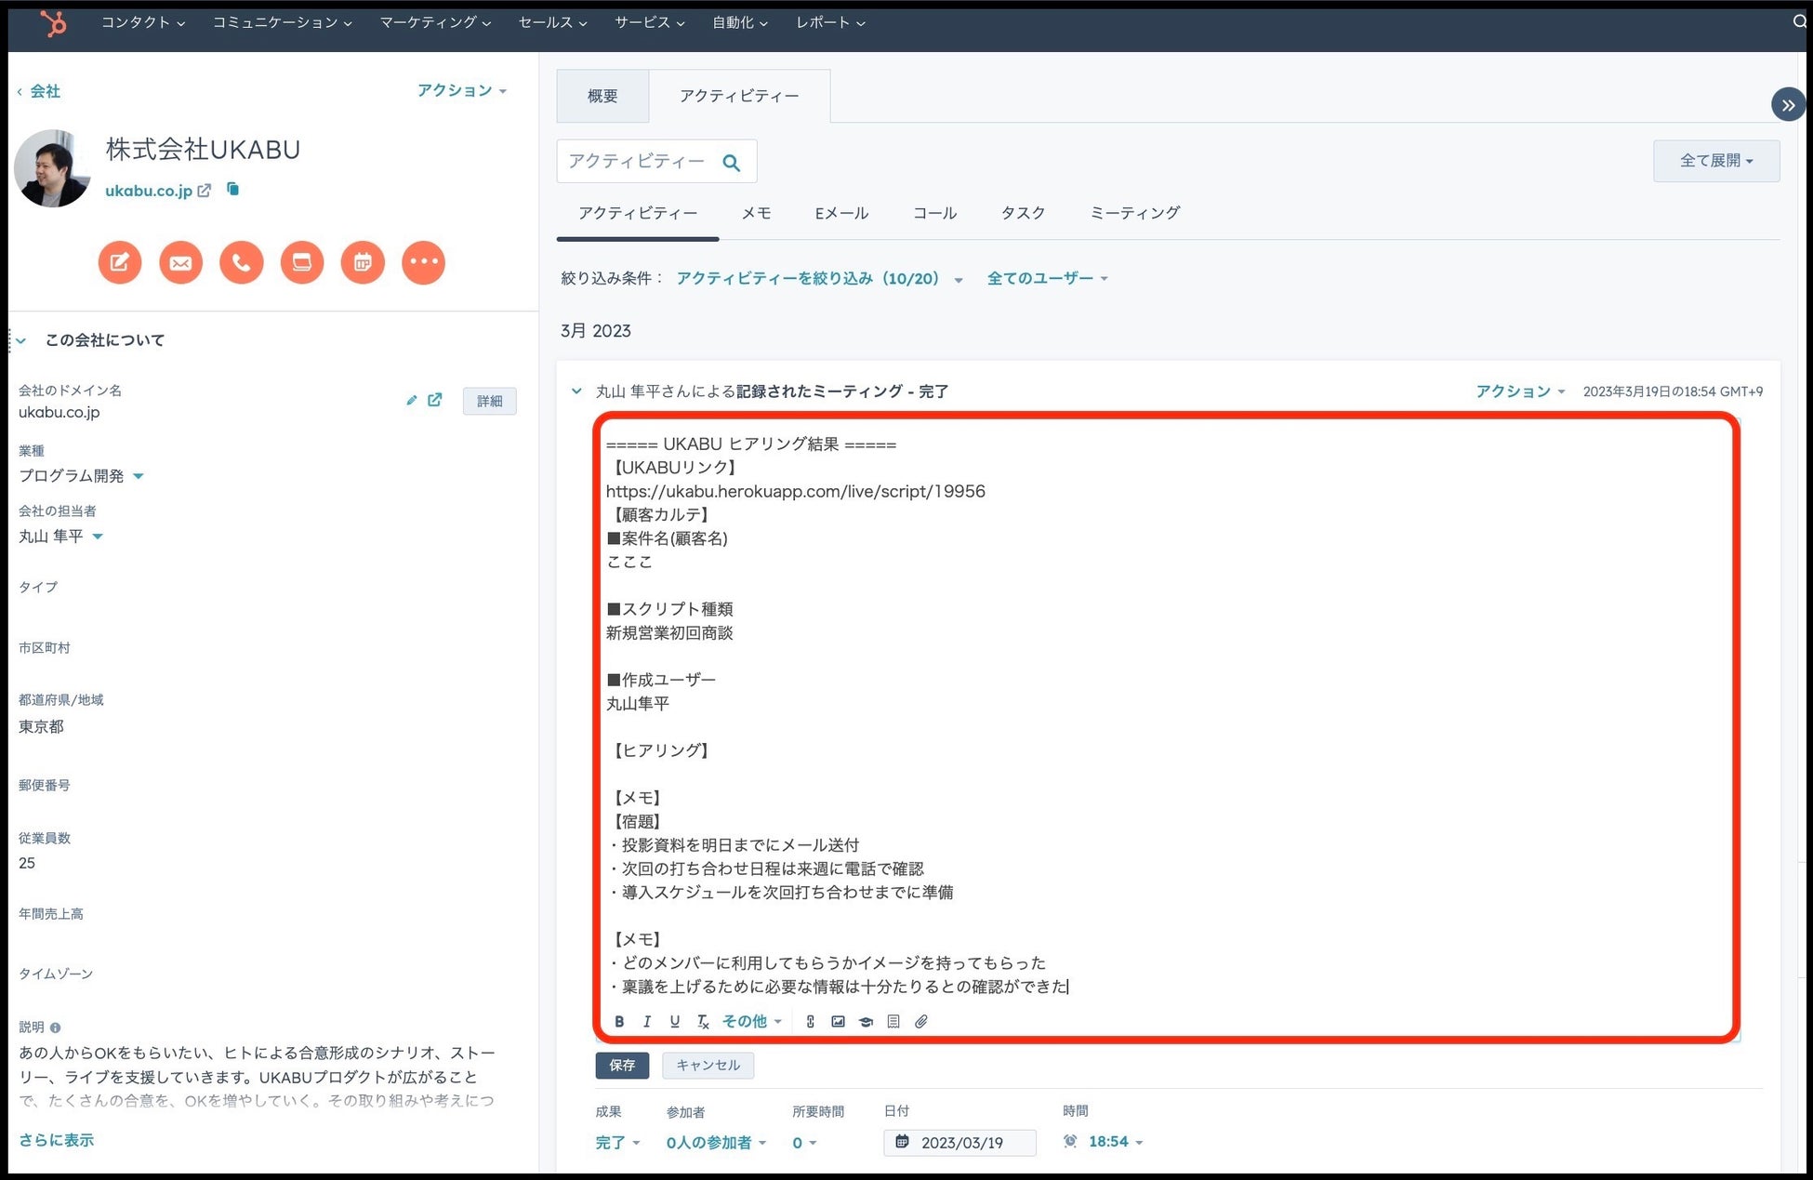Click the アクティビティー search field

637,162
